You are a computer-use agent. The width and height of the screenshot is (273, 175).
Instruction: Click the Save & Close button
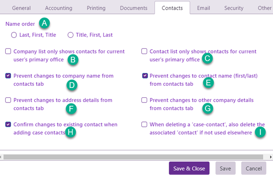[189, 168]
